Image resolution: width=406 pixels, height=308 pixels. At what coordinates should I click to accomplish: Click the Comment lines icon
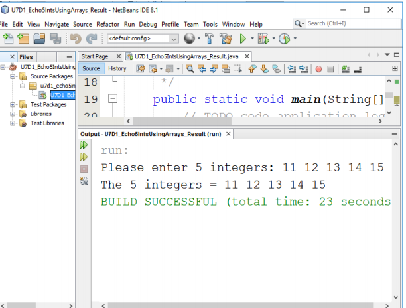point(346,69)
